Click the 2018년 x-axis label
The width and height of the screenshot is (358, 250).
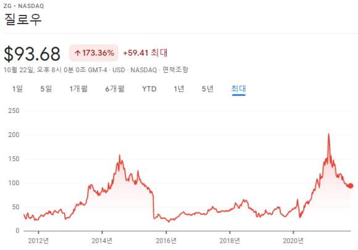(x=230, y=241)
